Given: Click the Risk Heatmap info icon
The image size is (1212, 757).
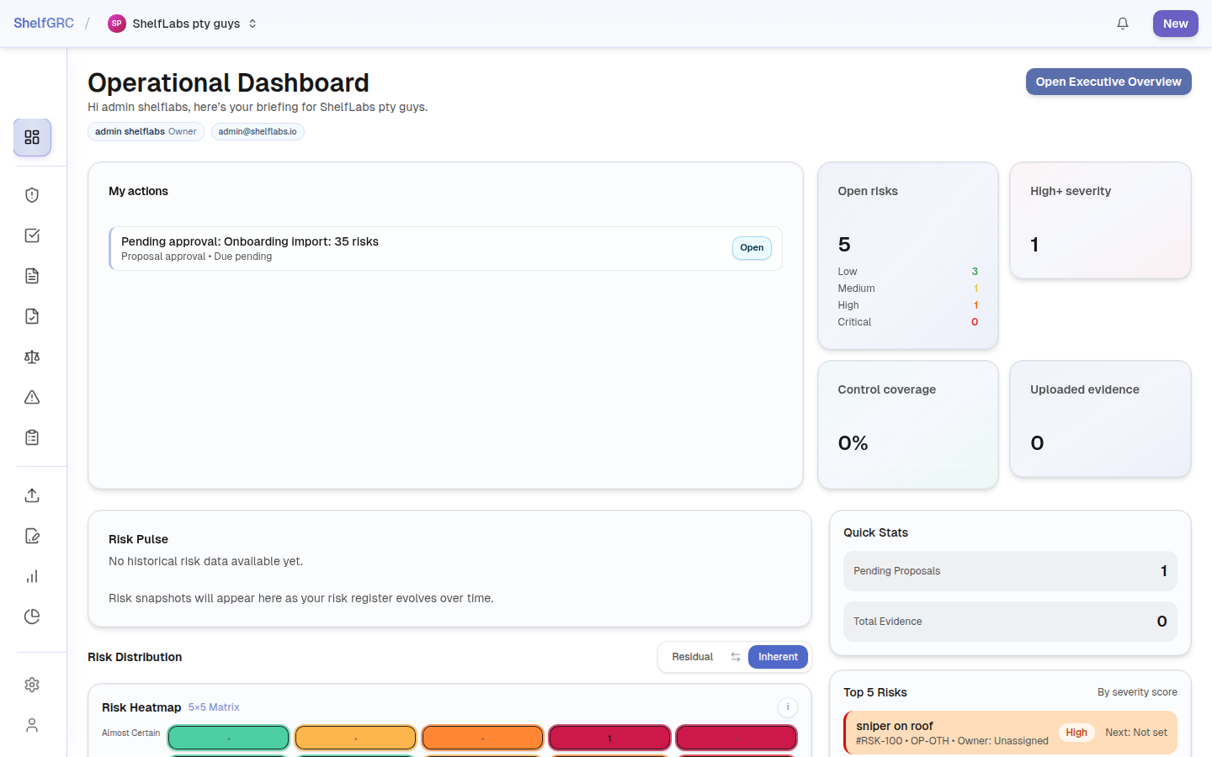Looking at the screenshot, I should pyautogui.click(x=788, y=707).
